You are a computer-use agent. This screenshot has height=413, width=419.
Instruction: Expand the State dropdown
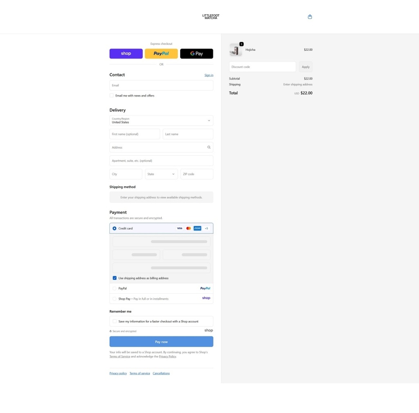coord(161,174)
